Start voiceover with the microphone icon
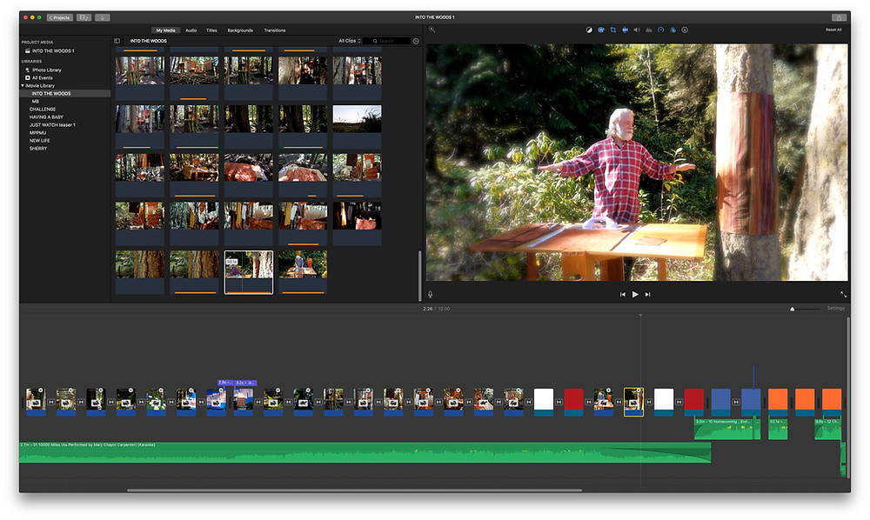This screenshot has height=520, width=870. point(430,295)
